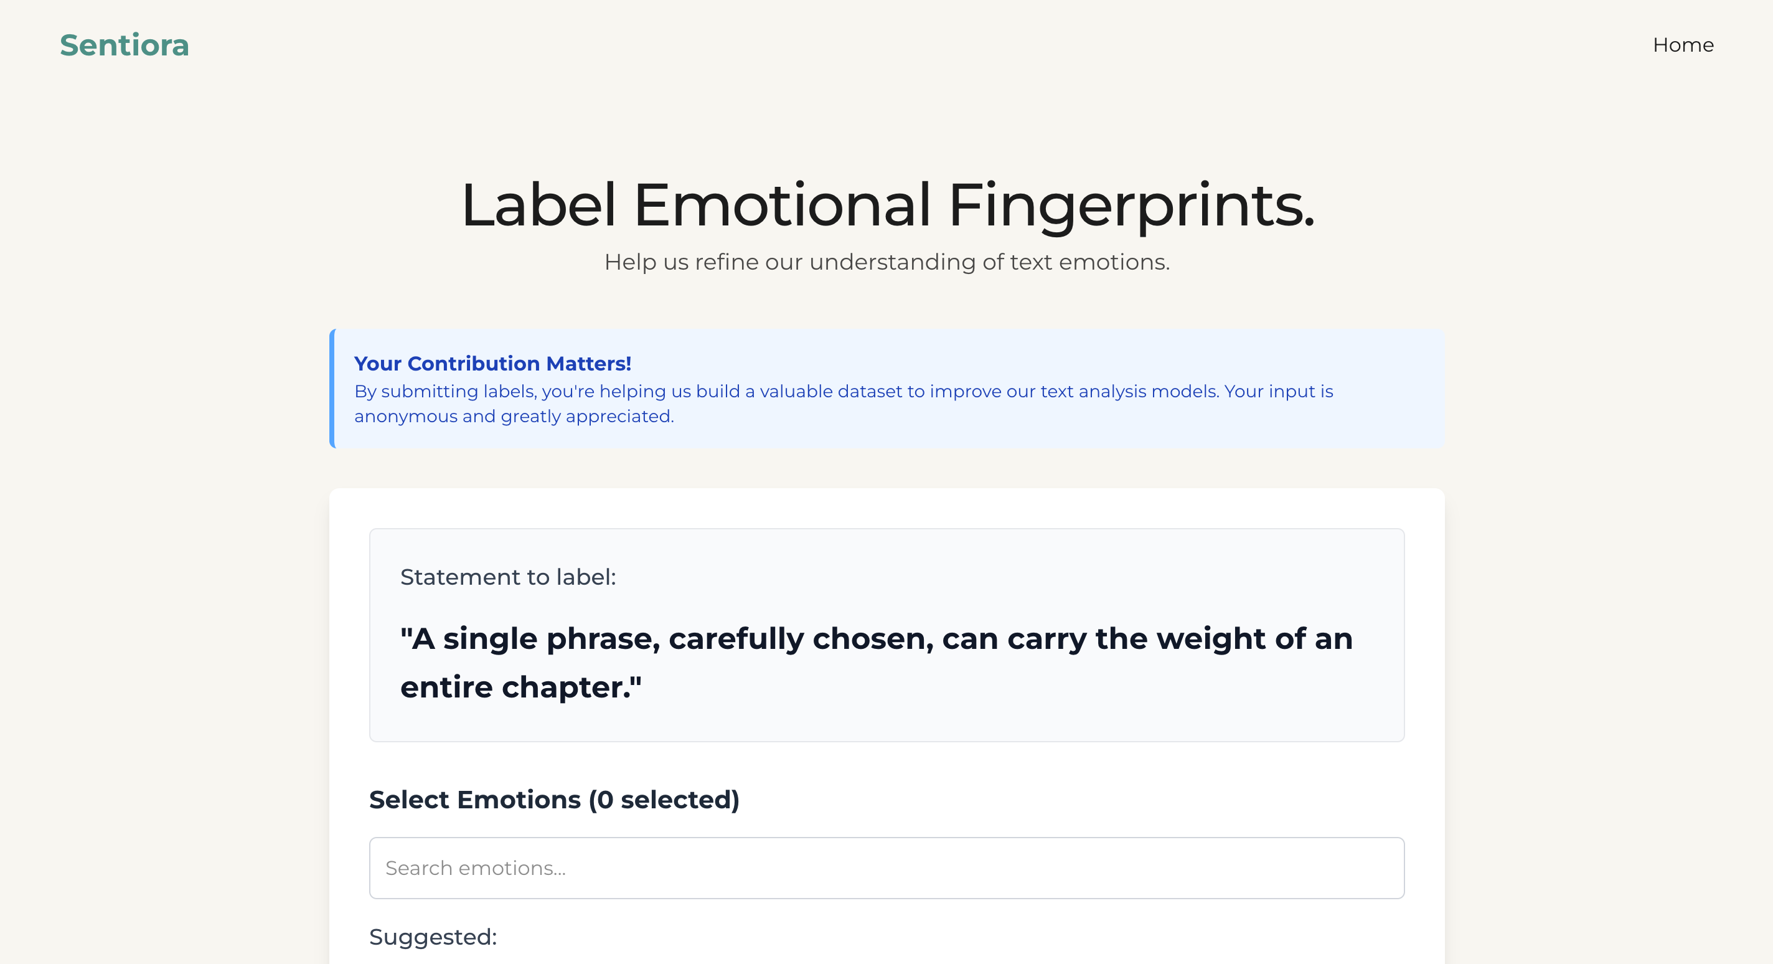Click the anonymous and greatly appreciated line
Image resolution: width=1773 pixels, height=964 pixels.
point(514,417)
